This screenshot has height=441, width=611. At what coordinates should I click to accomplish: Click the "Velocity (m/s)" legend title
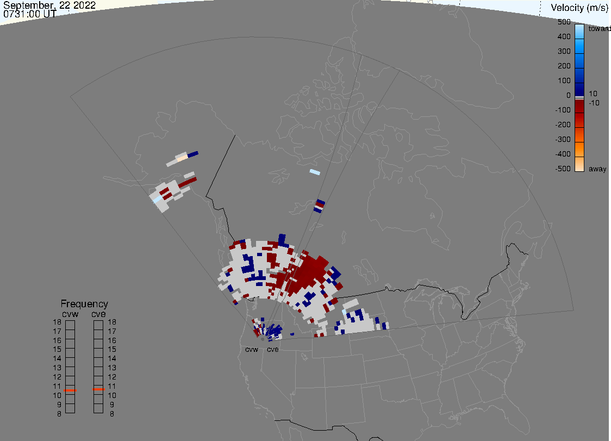pyautogui.click(x=579, y=8)
